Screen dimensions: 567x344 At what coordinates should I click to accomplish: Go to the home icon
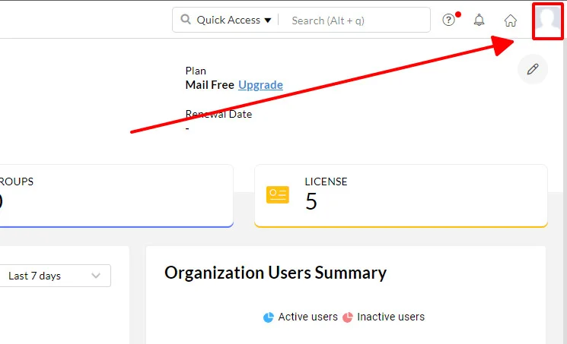(511, 21)
